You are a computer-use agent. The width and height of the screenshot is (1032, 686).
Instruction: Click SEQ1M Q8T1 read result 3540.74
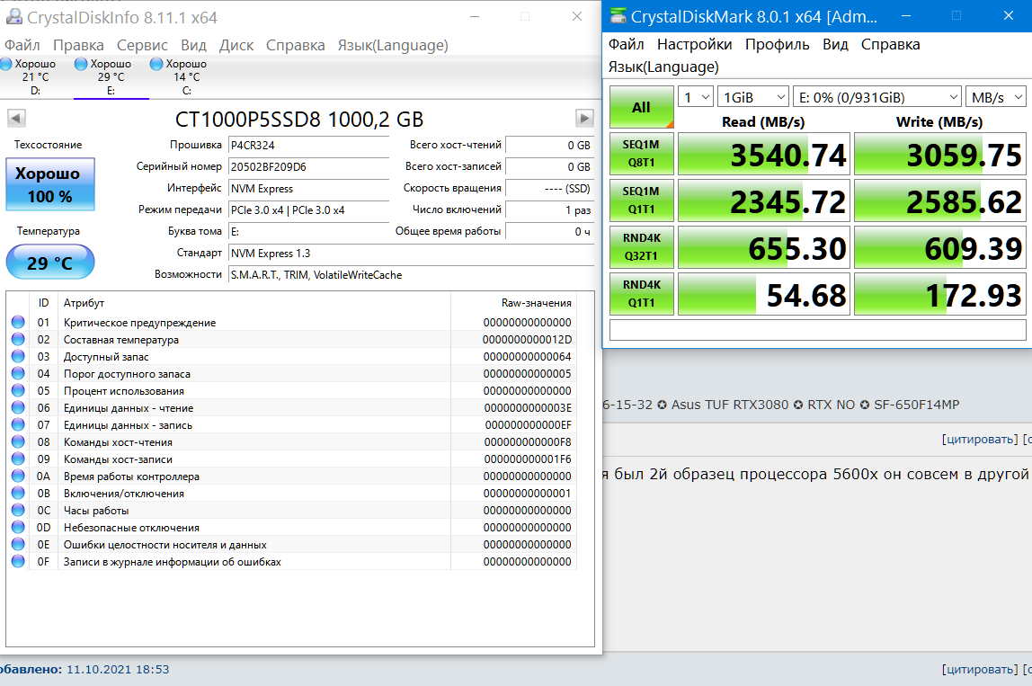tap(764, 154)
